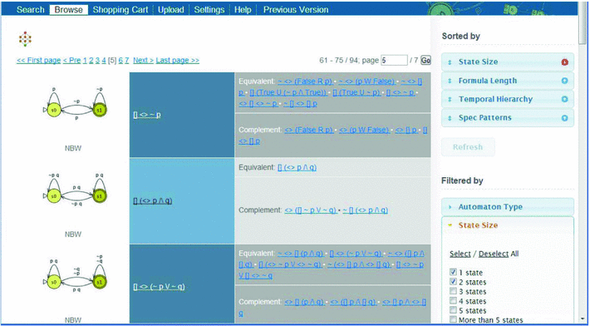The image size is (590, 326).
Task: Click the page number input field
Action: tap(394, 60)
